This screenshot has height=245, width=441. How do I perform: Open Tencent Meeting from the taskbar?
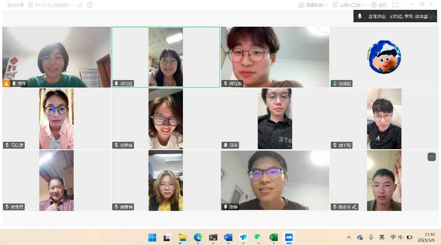click(x=289, y=237)
